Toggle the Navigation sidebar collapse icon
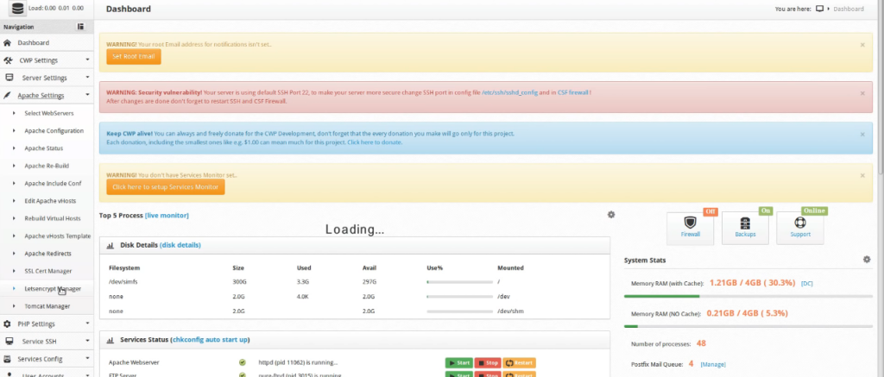The height and width of the screenshot is (377, 884). pyautogui.click(x=80, y=27)
